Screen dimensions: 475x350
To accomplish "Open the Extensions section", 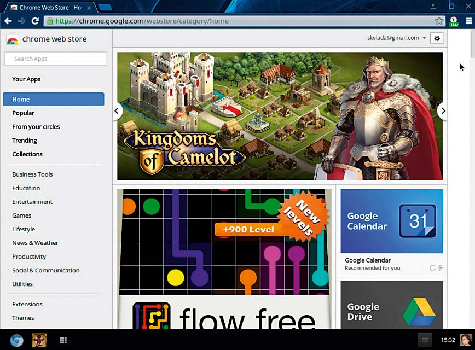I will [x=27, y=304].
